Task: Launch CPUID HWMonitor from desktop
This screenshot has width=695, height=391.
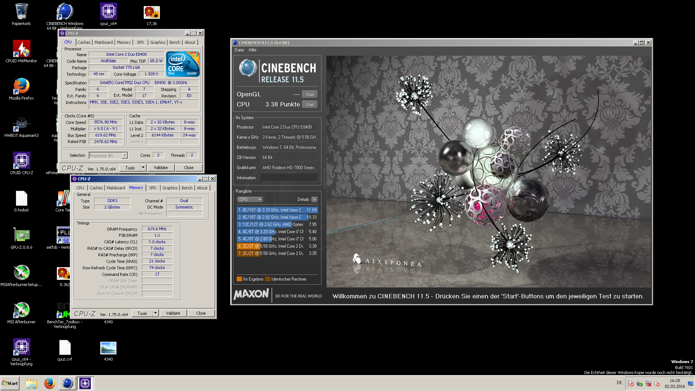Action: pyautogui.click(x=21, y=52)
